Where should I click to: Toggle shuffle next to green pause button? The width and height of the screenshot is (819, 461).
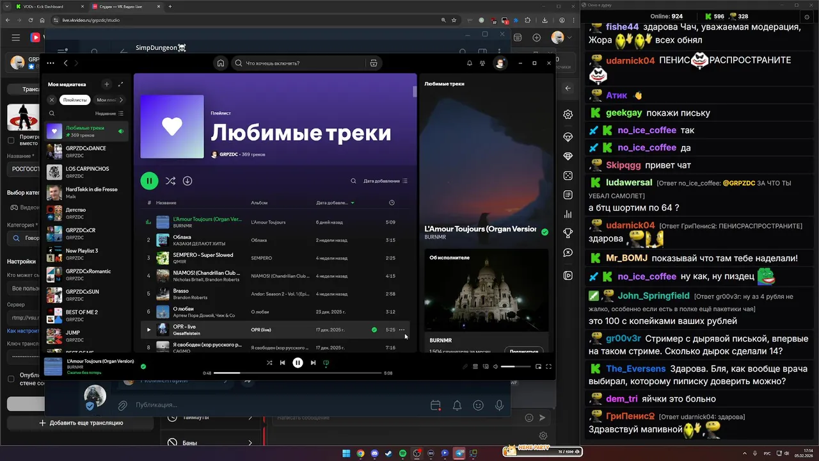pyautogui.click(x=170, y=181)
